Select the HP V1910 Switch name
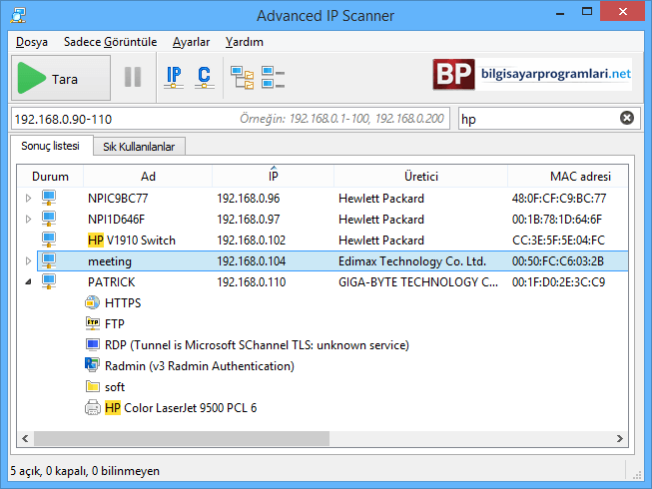652x489 pixels. point(132,241)
